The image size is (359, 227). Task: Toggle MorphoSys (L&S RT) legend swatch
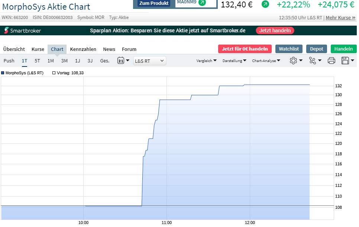[3, 73]
